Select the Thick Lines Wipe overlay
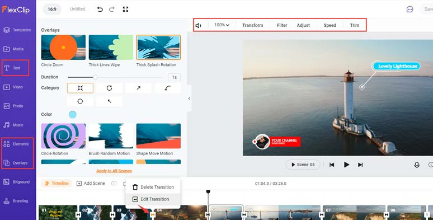Image resolution: width=433 pixels, height=220 pixels. coord(111,47)
